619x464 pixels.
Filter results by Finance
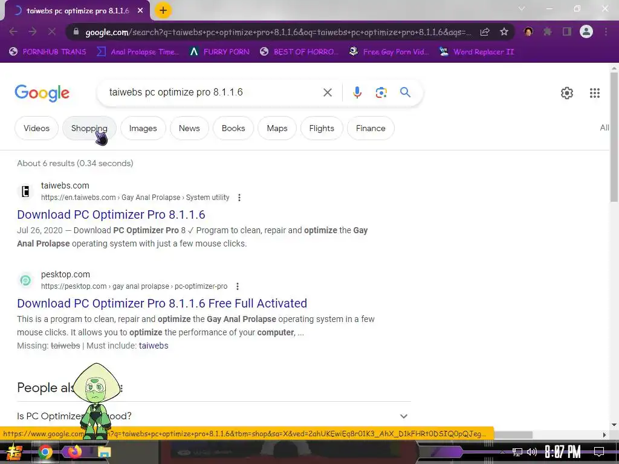pos(371,128)
